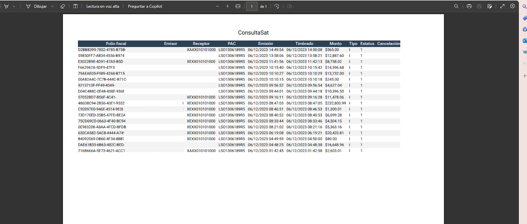Click receptor XAXX010101000 in last row

click(x=201, y=151)
